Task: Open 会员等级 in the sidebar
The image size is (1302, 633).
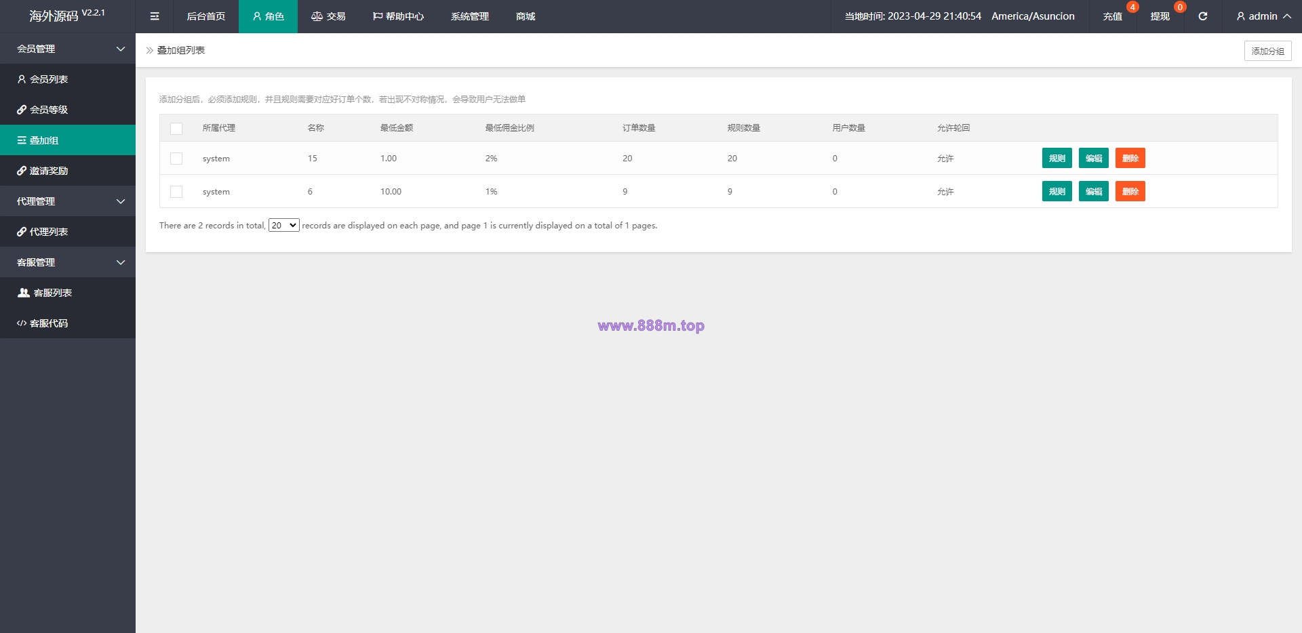Action: (x=68, y=110)
